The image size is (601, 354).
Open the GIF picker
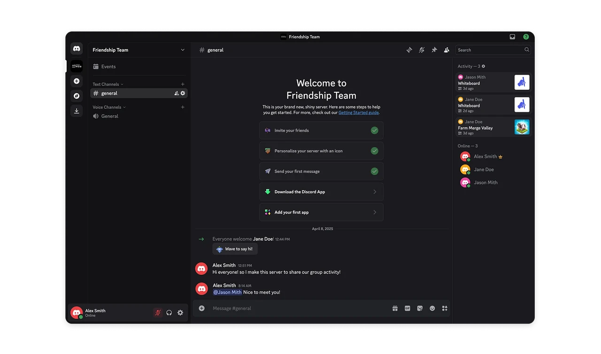407,308
